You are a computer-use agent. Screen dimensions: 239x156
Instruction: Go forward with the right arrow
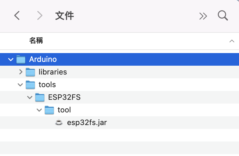click(x=40, y=15)
